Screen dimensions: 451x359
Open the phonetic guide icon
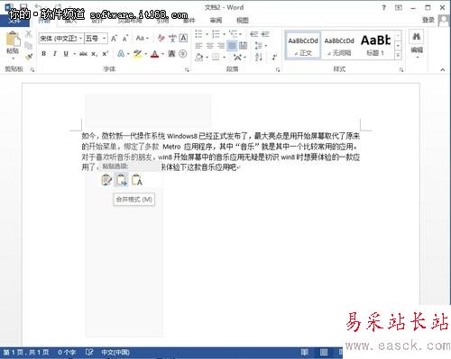[172, 38]
